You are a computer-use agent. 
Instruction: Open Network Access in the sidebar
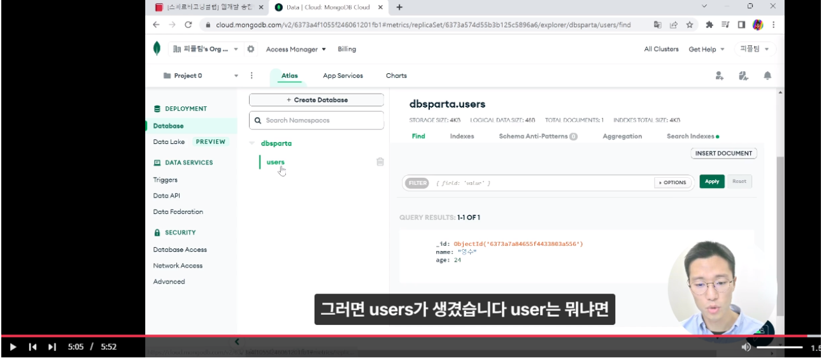[x=178, y=266]
